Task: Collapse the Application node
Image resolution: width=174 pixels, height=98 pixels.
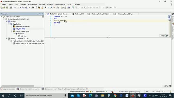Action: 9,24
